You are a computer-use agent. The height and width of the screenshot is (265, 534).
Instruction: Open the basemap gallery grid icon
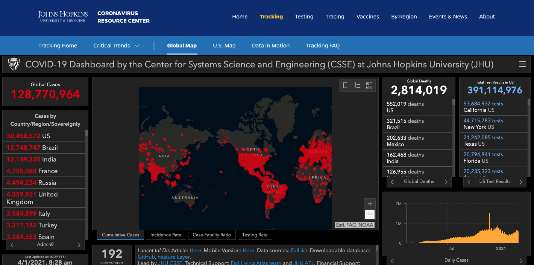point(369,85)
